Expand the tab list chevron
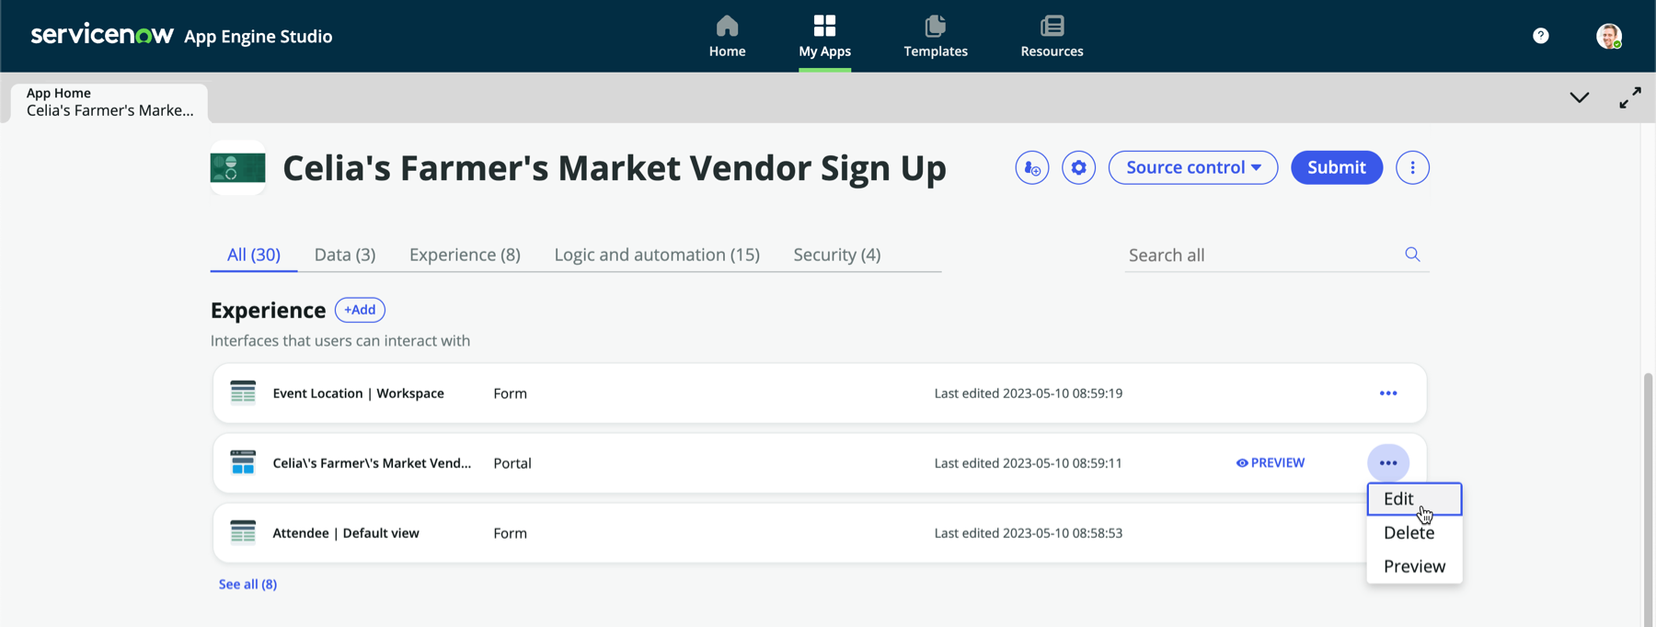This screenshot has width=1656, height=627. pos(1579,97)
